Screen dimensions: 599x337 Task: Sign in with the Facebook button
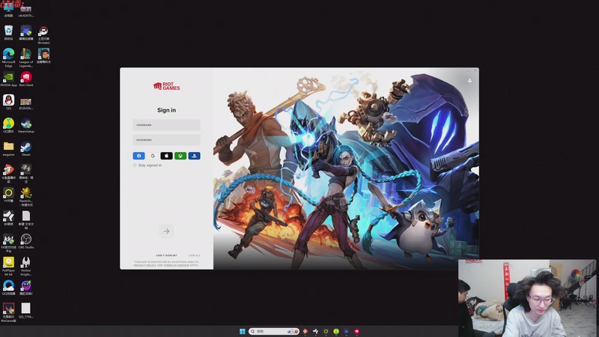tap(139, 156)
